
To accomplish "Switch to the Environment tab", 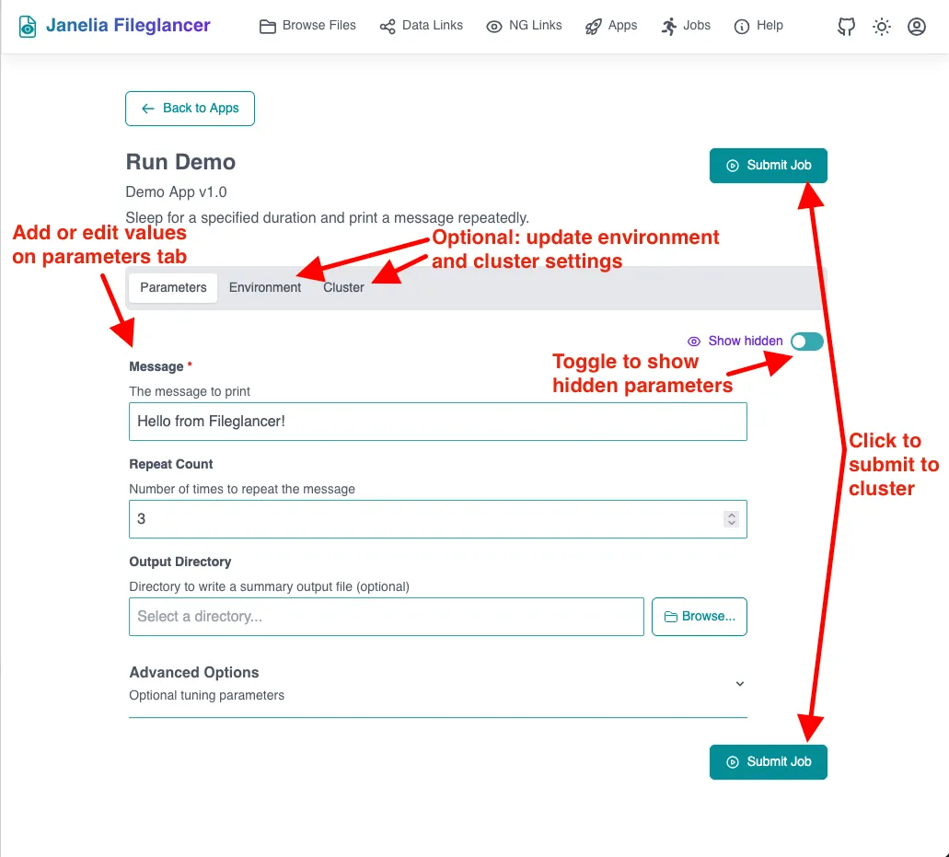I will (x=265, y=287).
